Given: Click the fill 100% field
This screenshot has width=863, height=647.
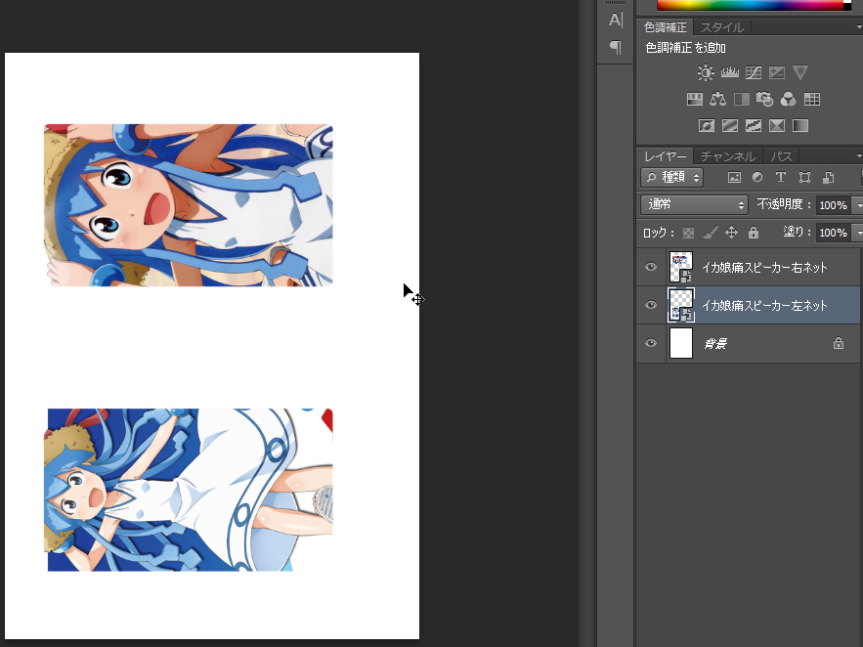Looking at the screenshot, I should pyautogui.click(x=833, y=233).
